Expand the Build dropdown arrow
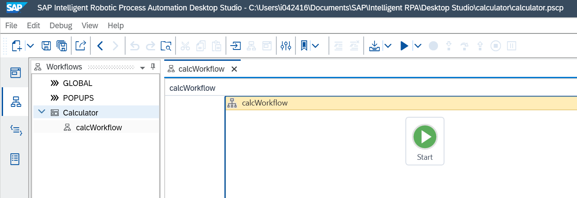Screen dimensions: 577x198 [388, 46]
